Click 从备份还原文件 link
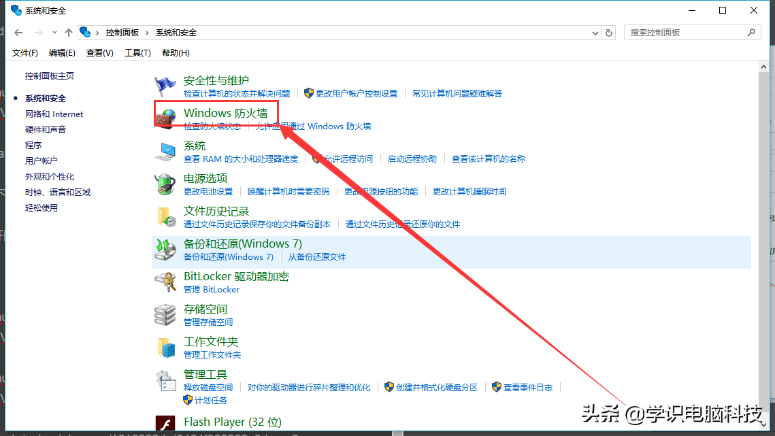 (317, 256)
